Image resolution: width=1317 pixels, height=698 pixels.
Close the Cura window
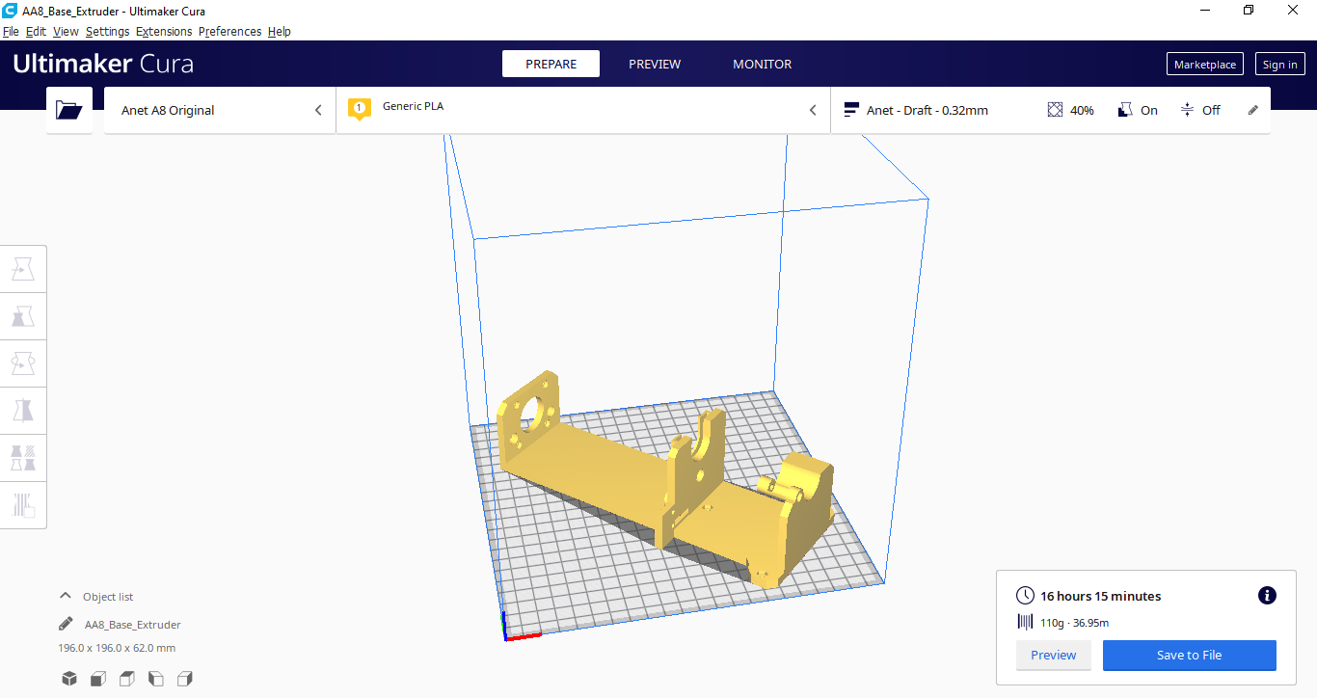pyautogui.click(x=1293, y=11)
